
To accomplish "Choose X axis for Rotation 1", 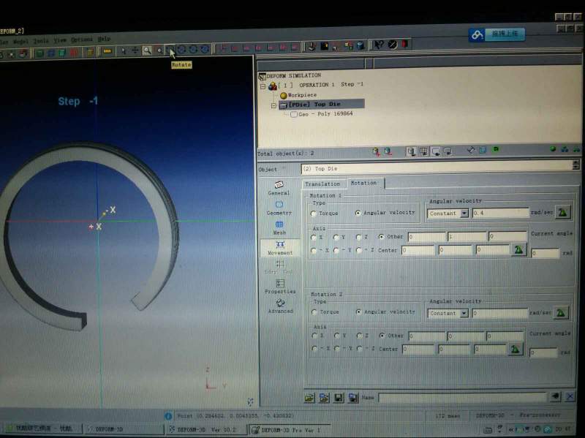I will coord(314,238).
